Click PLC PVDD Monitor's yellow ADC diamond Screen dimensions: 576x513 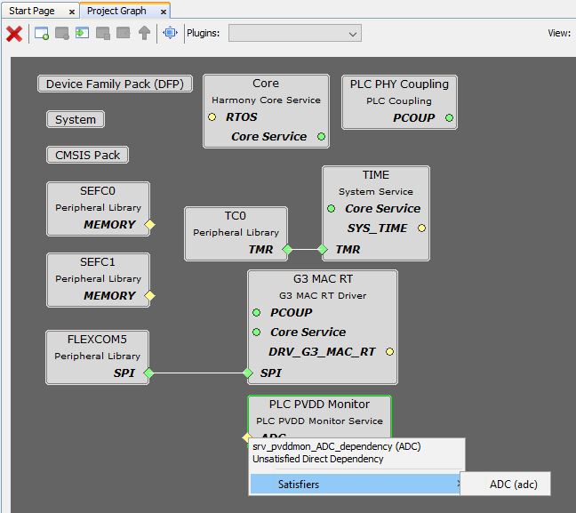[x=246, y=437]
